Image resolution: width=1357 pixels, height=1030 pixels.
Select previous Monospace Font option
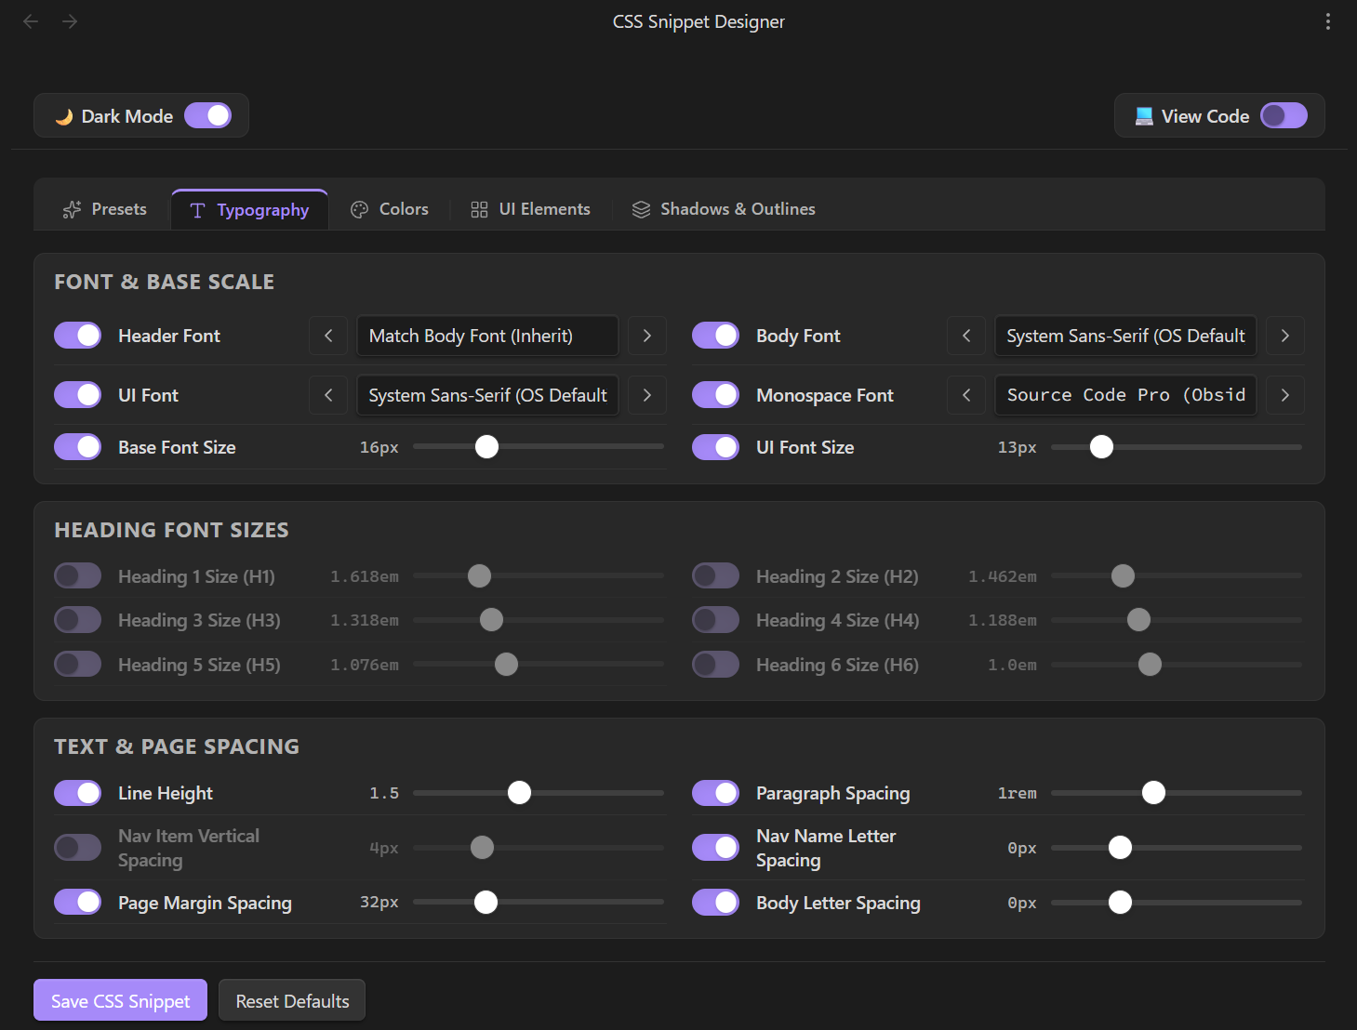(x=966, y=395)
